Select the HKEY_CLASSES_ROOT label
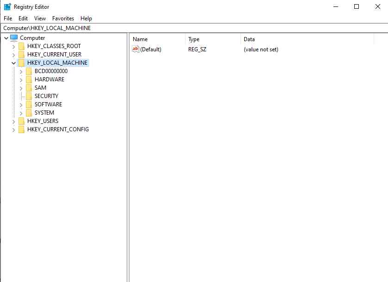Image resolution: width=388 pixels, height=282 pixels. [54, 46]
